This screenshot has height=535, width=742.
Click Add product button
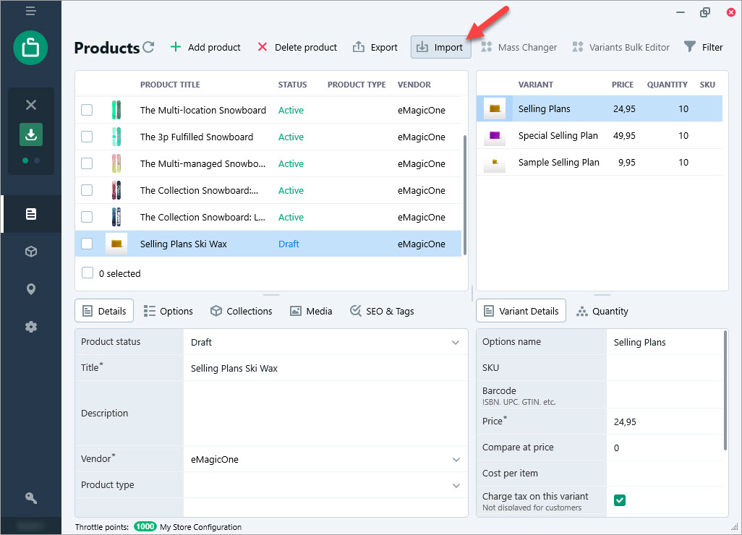205,47
